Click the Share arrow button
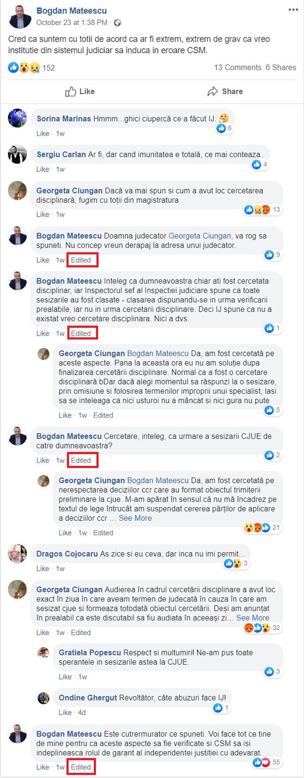This screenshot has height=778, width=304. 225,92
